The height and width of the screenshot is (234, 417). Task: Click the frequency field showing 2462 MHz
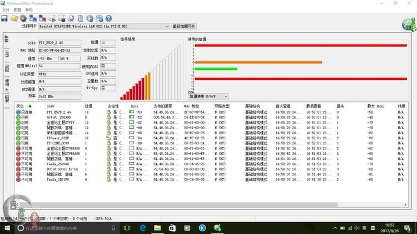coord(59,96)
